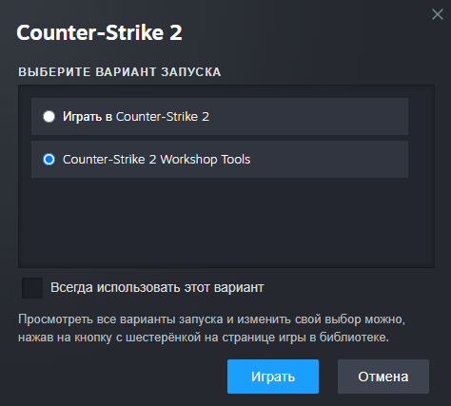Click the "Counter-Strike 2" dialog title
This screenshot has width=451, height=406.
tap(99, 32)
